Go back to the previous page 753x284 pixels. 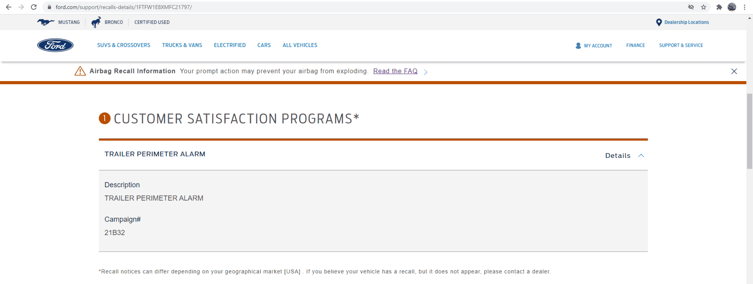pyautogui.click(x=8, y=7)
